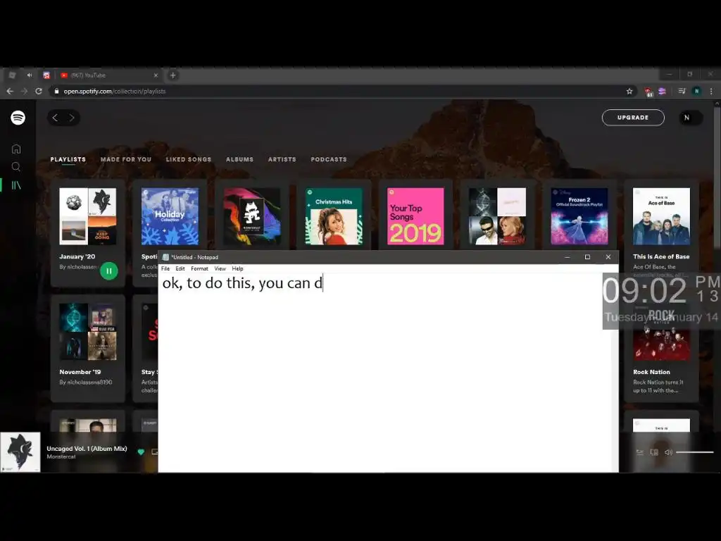
Task: Open the Artists tab
Action: [282, 159]
